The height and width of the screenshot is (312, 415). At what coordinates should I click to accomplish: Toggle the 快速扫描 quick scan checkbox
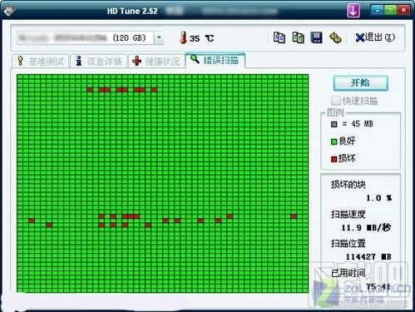click(335, 101)
